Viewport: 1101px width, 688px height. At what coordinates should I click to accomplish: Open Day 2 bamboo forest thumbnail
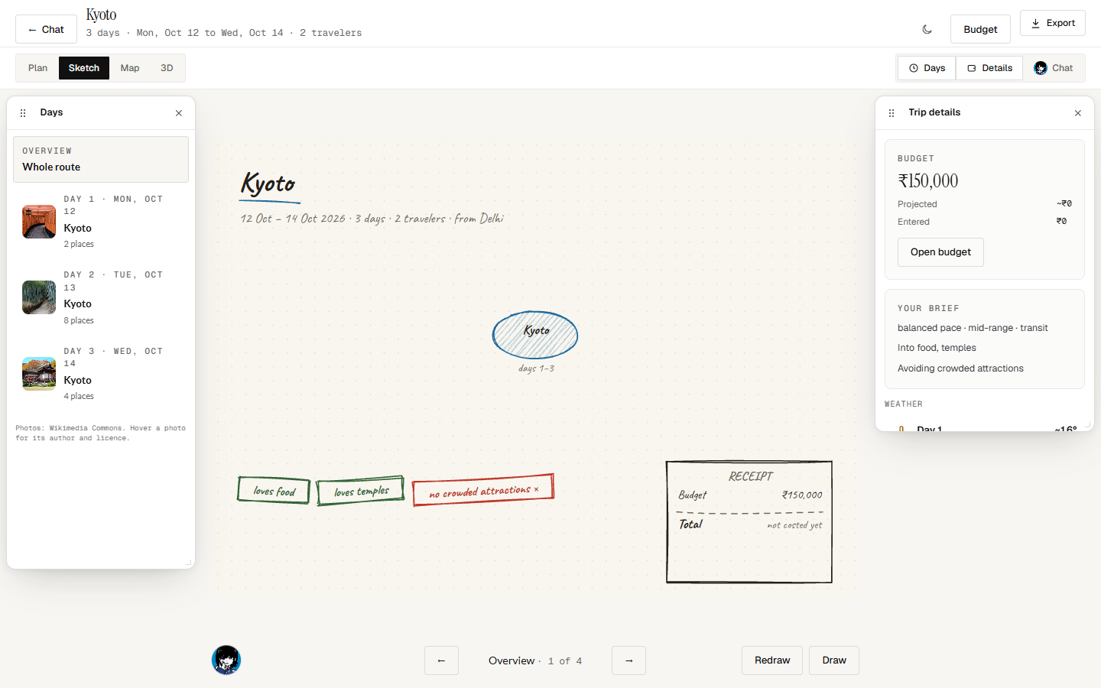pos(39,297)
